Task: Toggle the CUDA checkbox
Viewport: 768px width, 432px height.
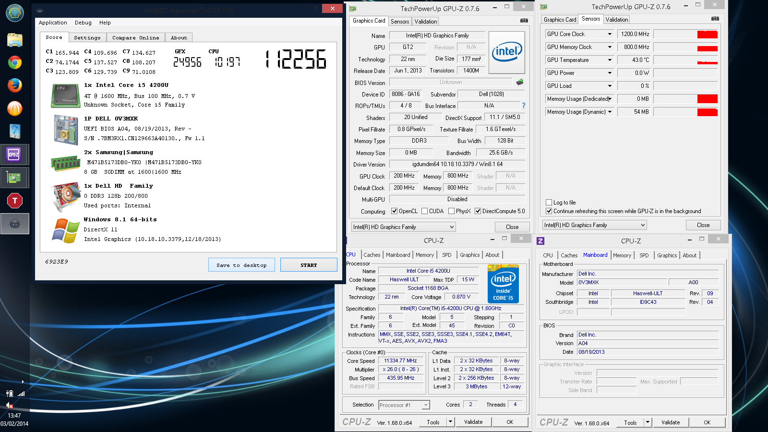Action: pos(424,211)
